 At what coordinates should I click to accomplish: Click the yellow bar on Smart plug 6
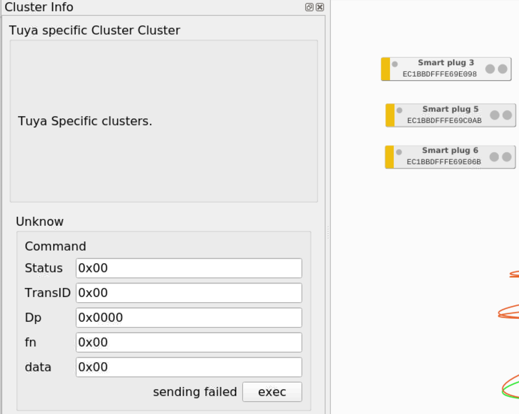390,157
